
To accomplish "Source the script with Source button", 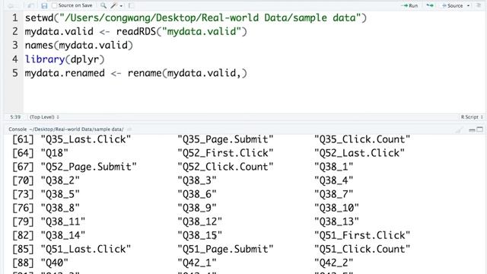I will tap(452, 5).
